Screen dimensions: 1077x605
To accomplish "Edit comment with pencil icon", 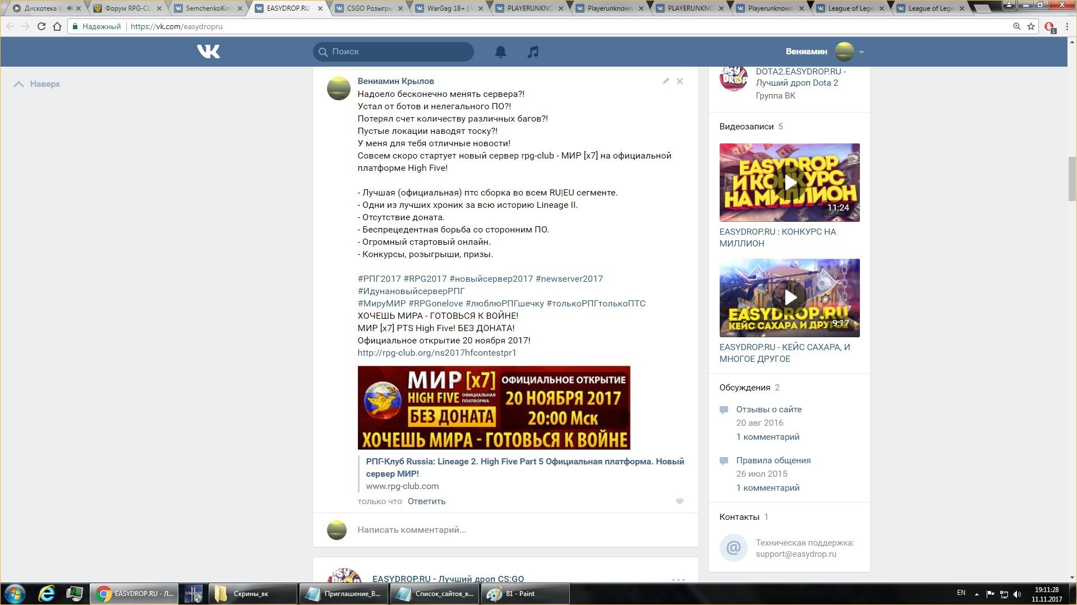I will click(665, 81).
